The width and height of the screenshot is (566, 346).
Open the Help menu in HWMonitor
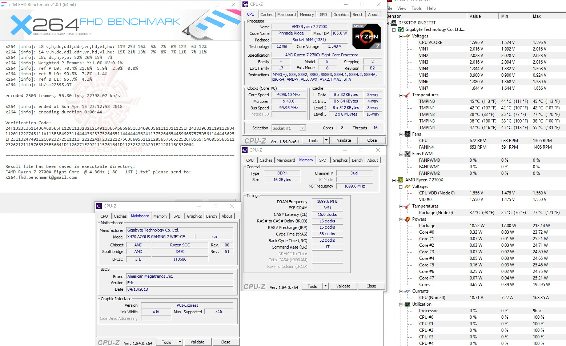pyautogui.click(x=431, y=8)
